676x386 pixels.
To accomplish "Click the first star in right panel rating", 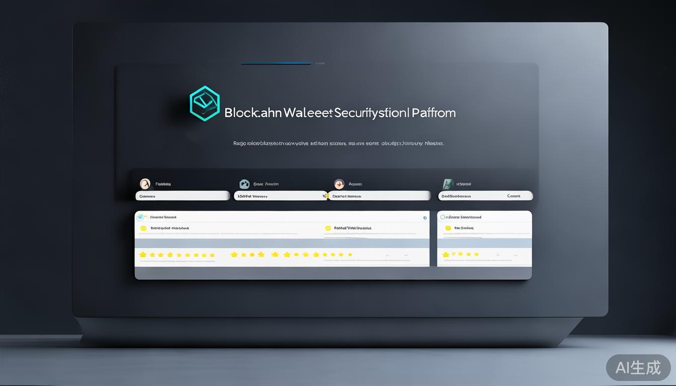I will click(445, 255).
